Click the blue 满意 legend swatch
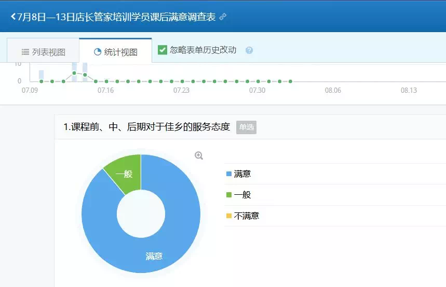The height and width of the screenshot is (287, 446). (x=229, y=174)
